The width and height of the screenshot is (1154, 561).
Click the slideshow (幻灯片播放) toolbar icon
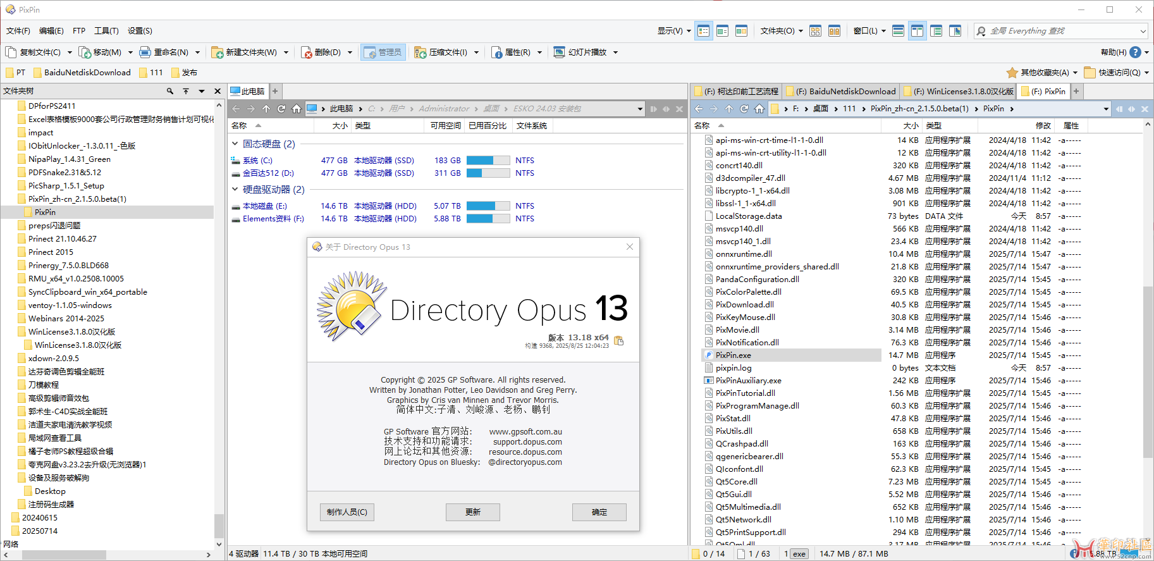[559, 52]
